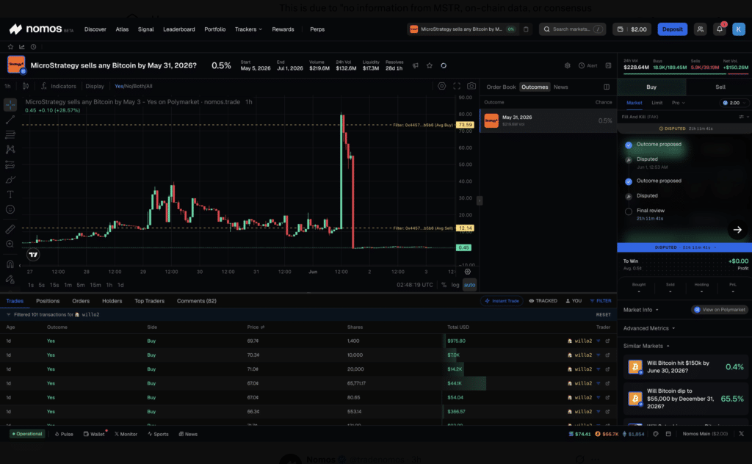Toggle chart layout icon beside News tab

(x=607, y=87)
